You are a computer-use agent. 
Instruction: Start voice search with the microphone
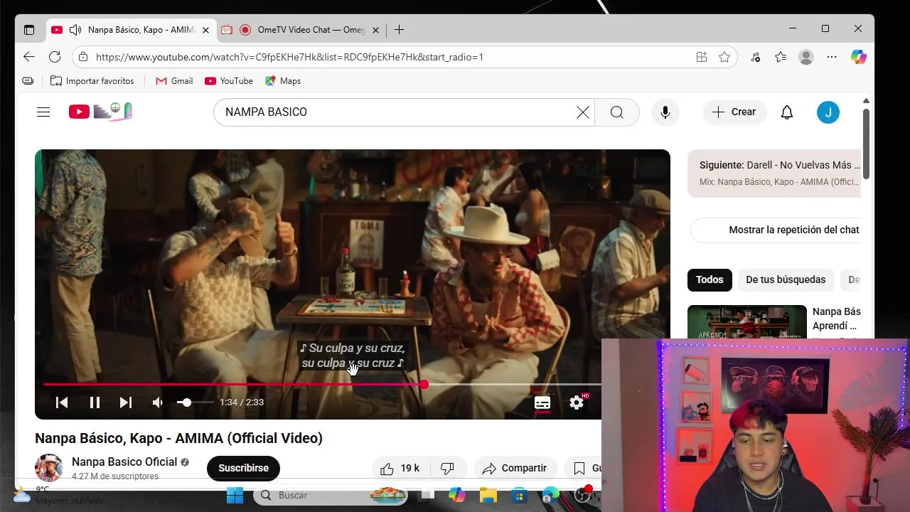click(665, 112)
